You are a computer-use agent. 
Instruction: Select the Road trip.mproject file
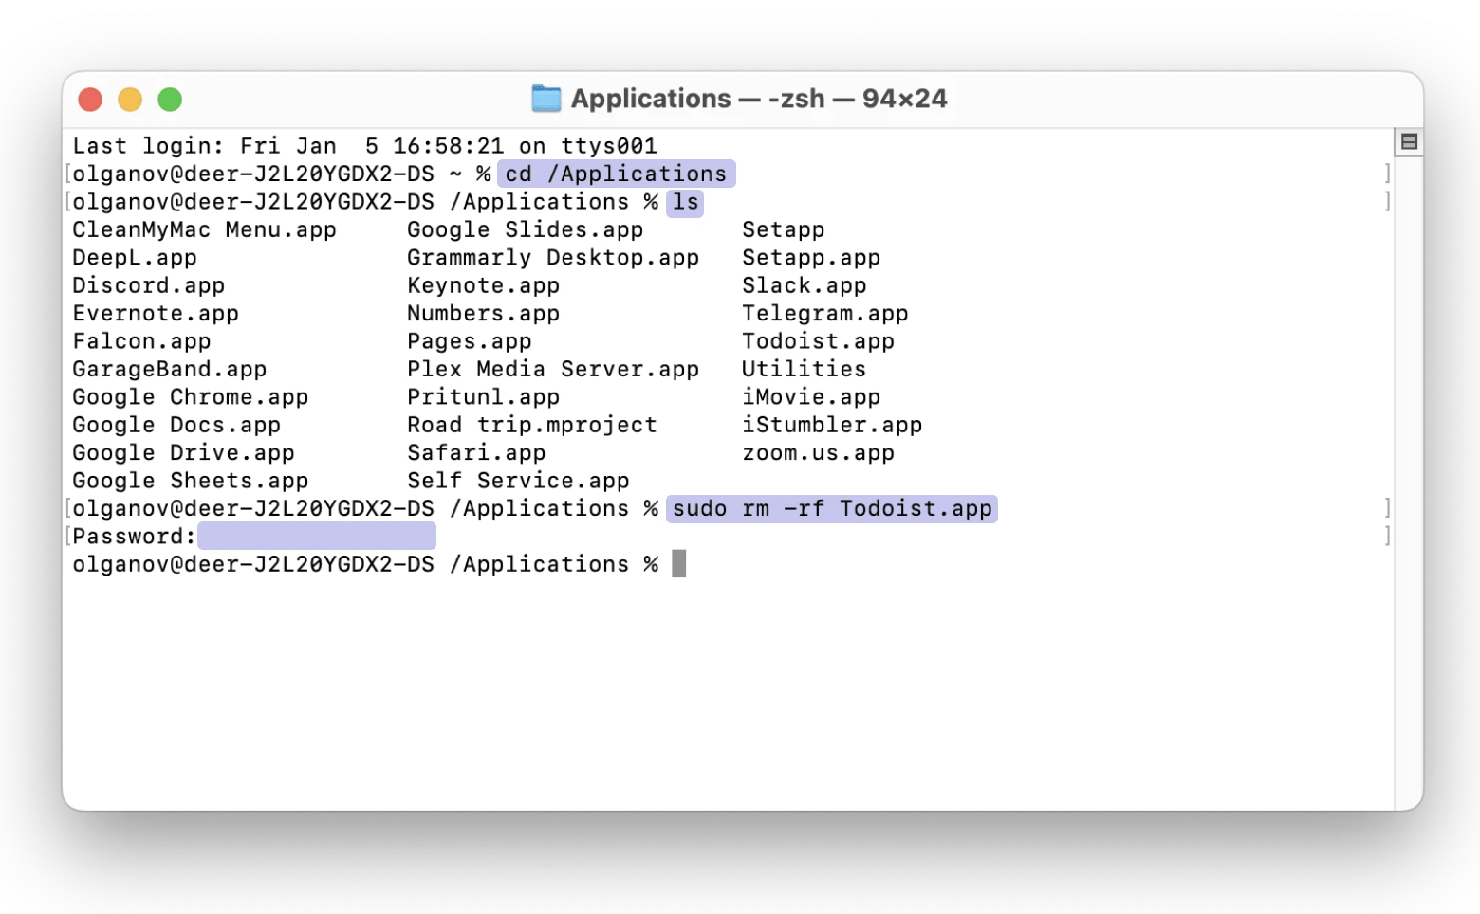point(530,425)
